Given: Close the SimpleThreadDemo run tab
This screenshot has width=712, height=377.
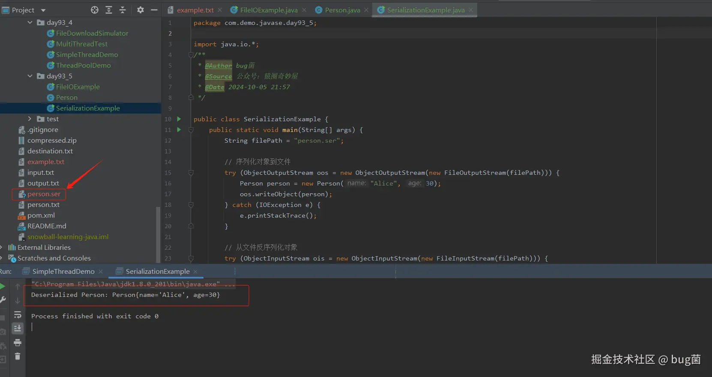Looking at the screenshot, I should pos(101,271).
